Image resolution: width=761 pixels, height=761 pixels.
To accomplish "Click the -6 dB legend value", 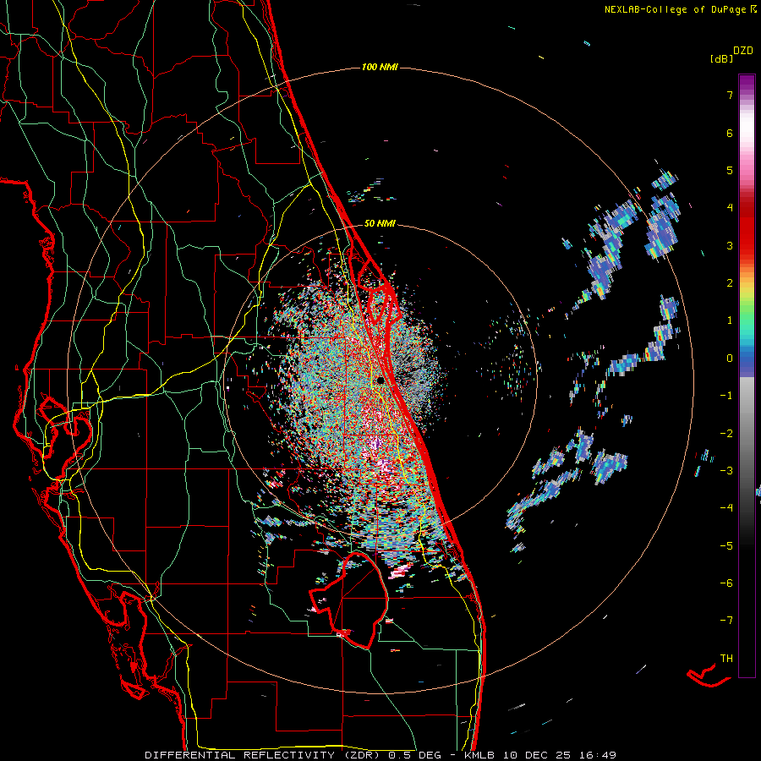I will pyautogui.click(x=726, y=583).
